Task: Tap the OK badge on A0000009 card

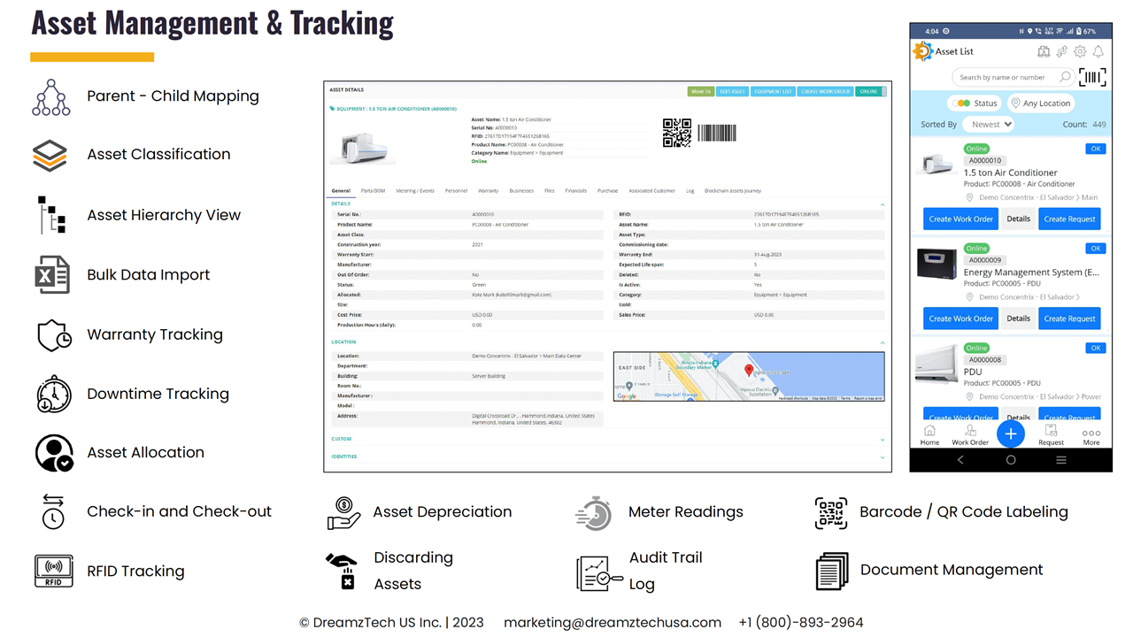Action: 1096,249
